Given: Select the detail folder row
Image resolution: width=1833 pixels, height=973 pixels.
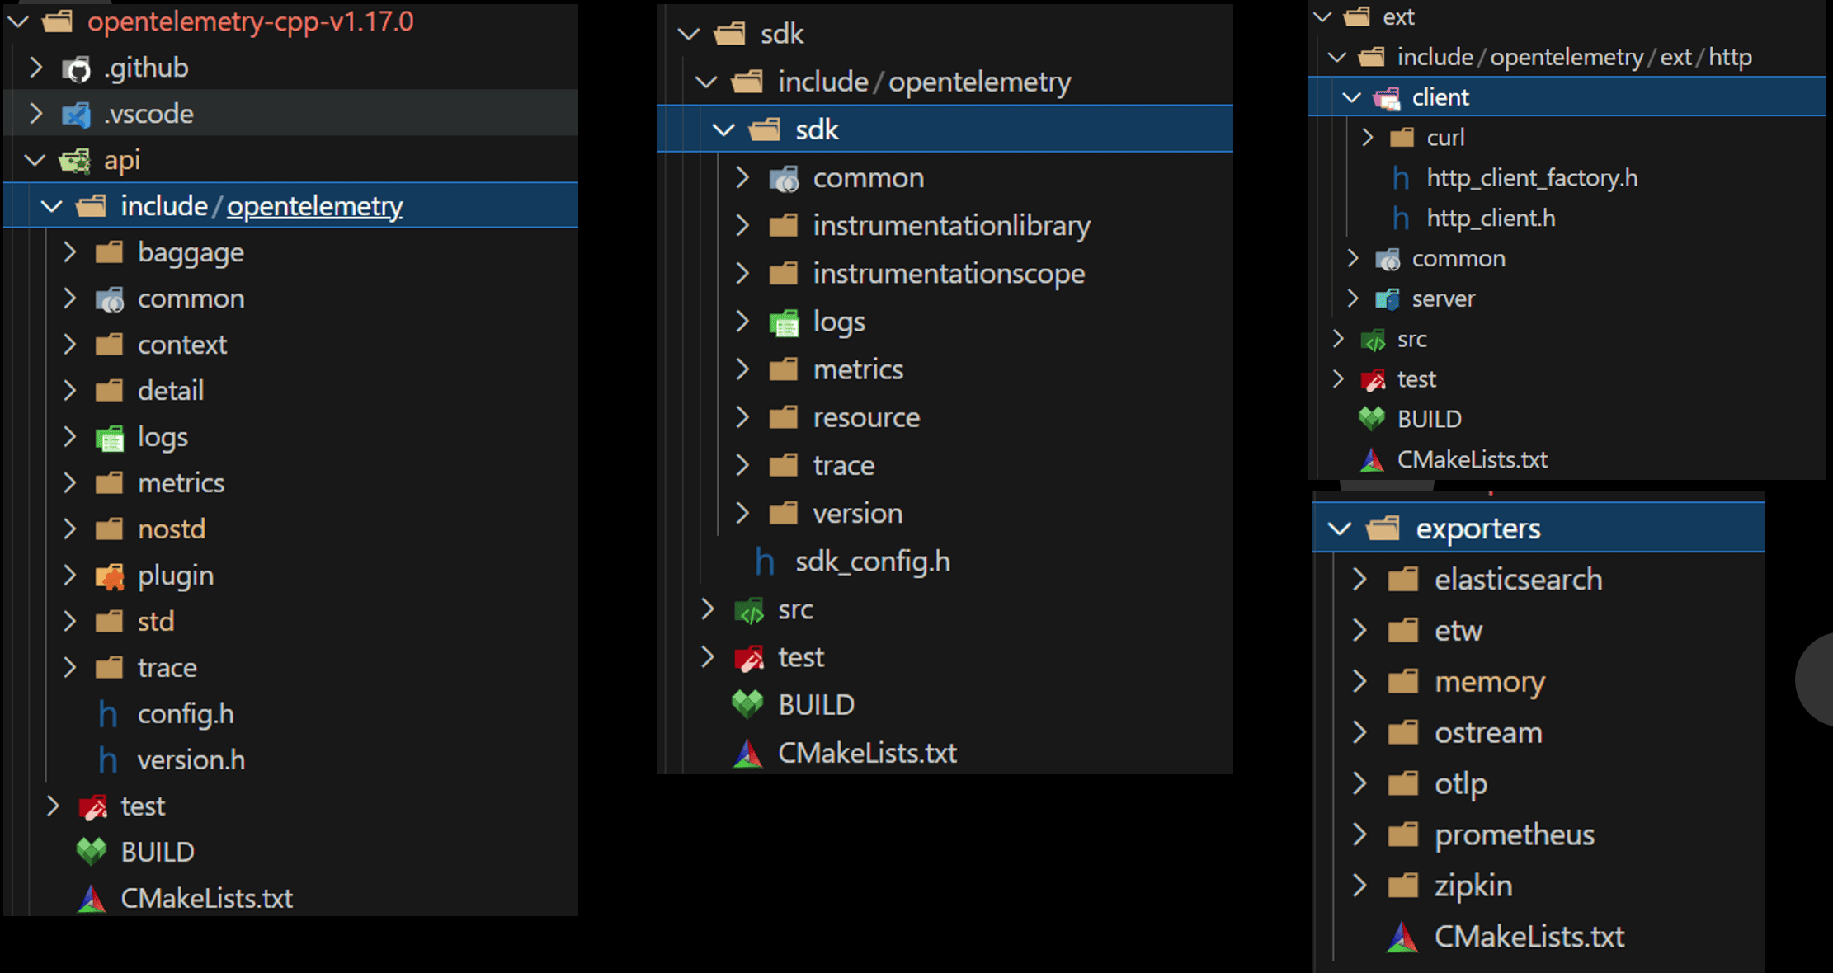Looking at the screenshot, I should pos(292,391).
